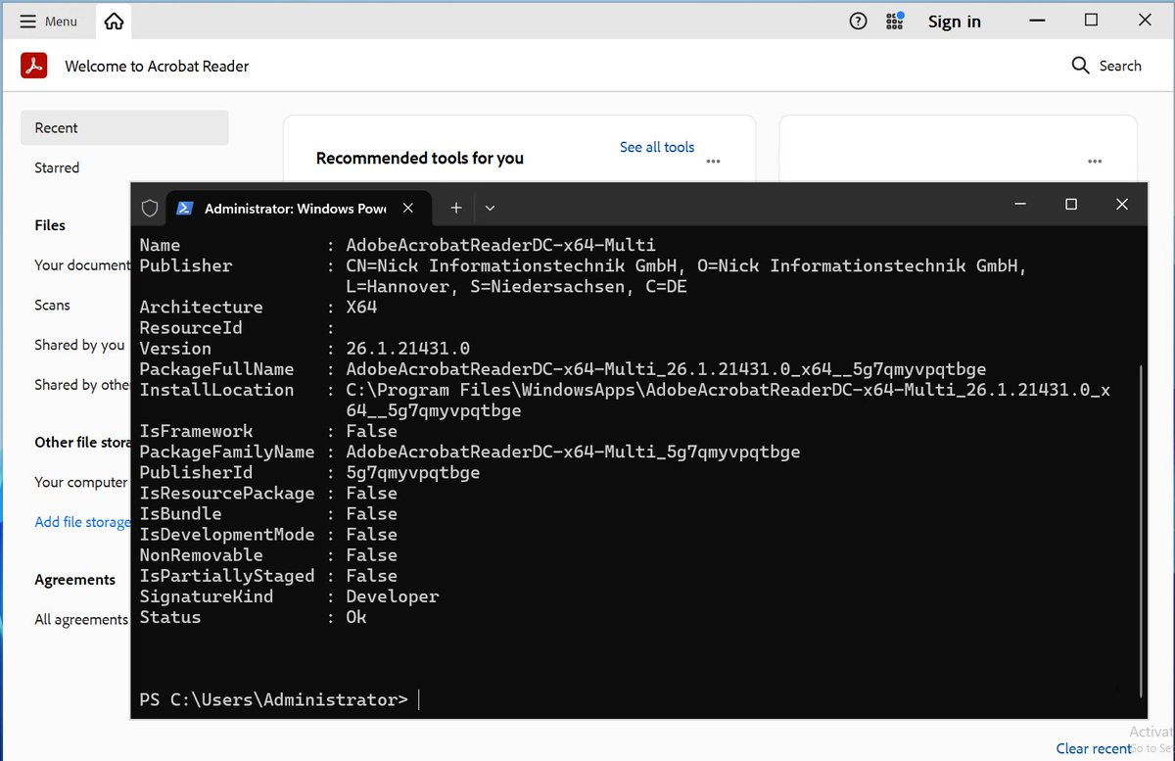Close the PowerShell window
Viewport: 1175px width, 761px height.
click(x=1122, y=204)
